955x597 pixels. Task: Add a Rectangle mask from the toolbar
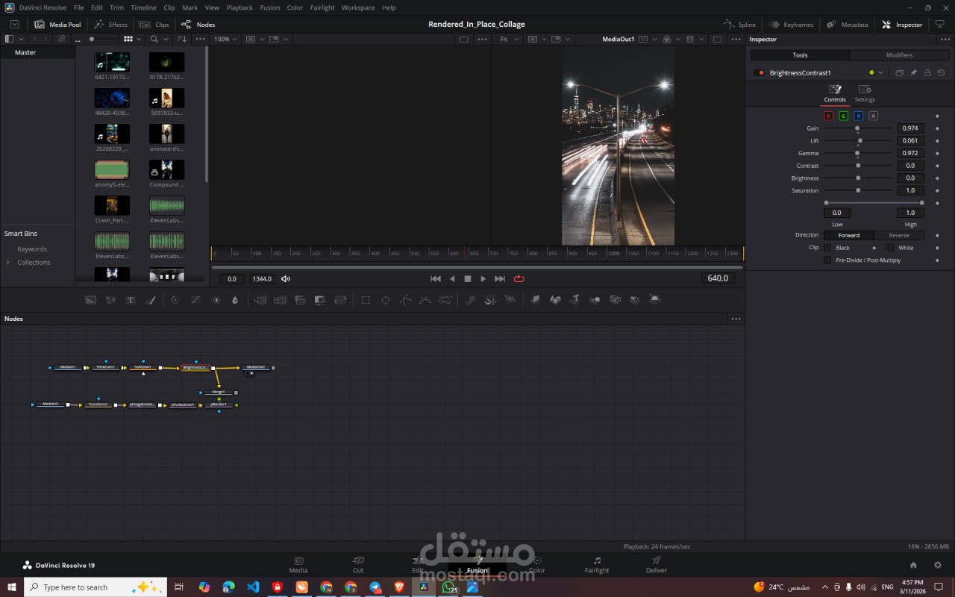click(366, 300)
